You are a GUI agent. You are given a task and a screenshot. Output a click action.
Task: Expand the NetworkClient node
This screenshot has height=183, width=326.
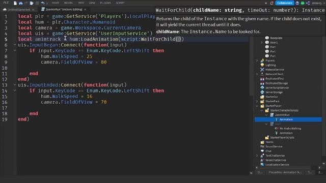(257, 74)
